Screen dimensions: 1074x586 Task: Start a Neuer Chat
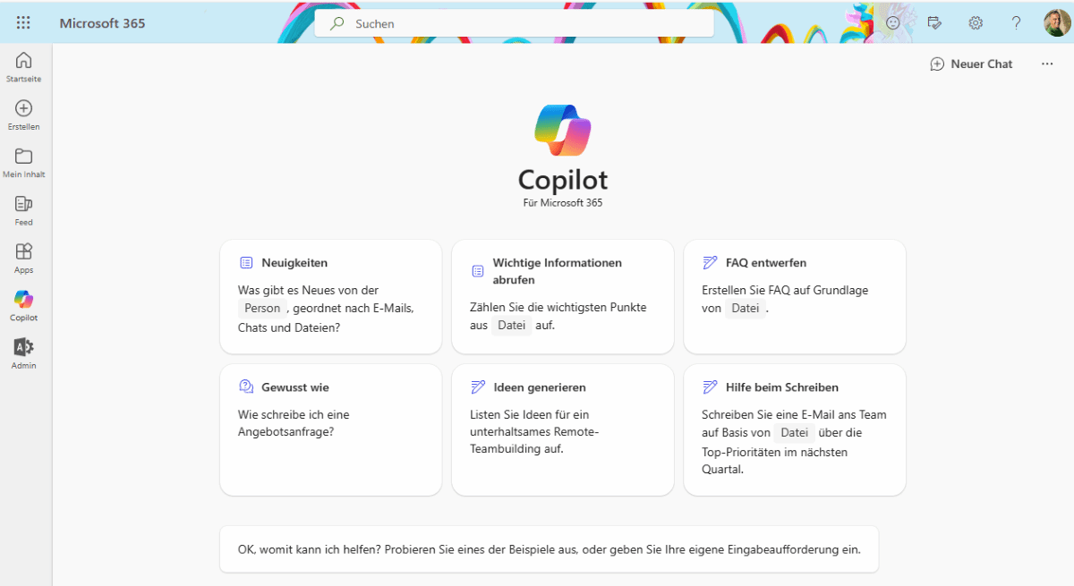pyautogui.click(x=971, y=64)
